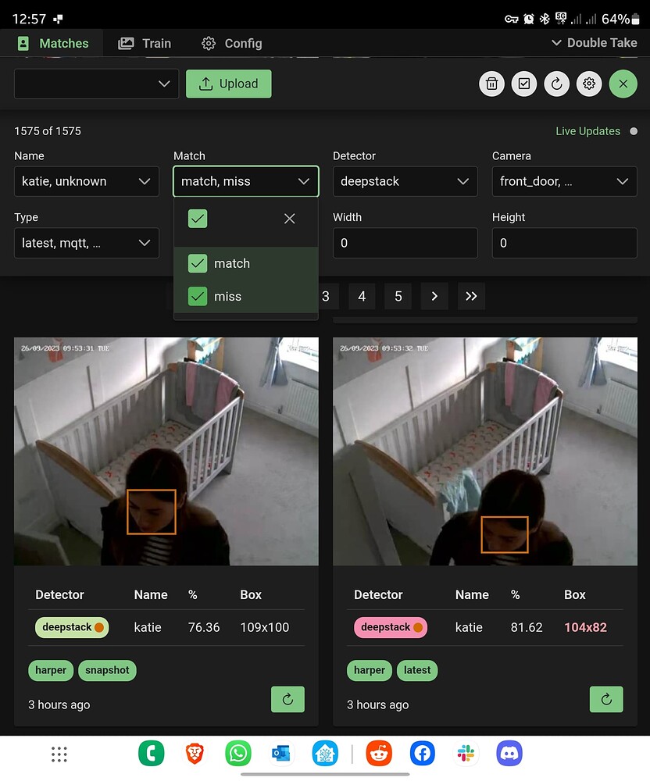
Task: Close the filter panel with the green X
Action: pos(623,84)
